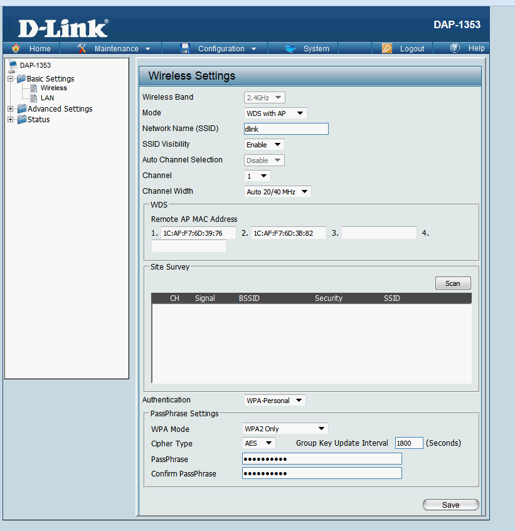Open the System menu item
The width and height of the screenshot is (515, 531).
316,49
